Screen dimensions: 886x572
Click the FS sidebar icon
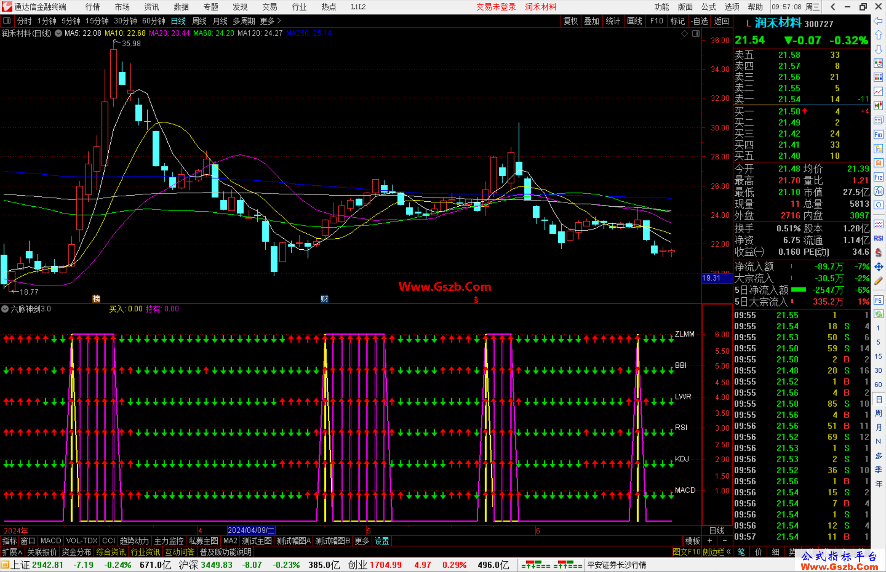[x=878, y=300]
